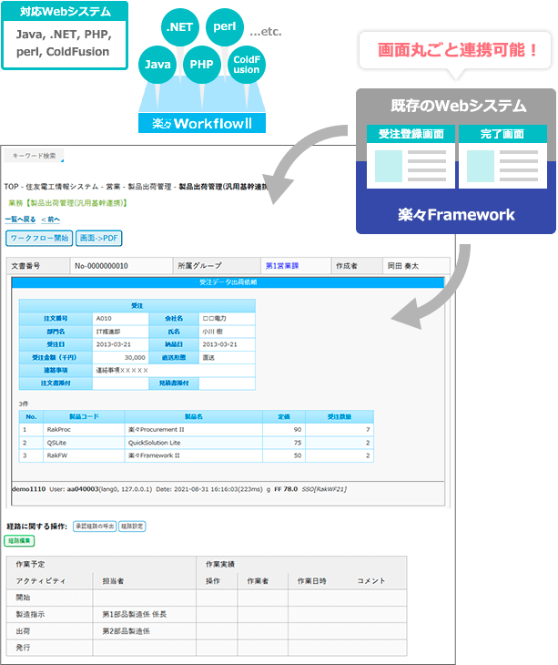
Task: Click the 岡田 奏太 author cell
Action: click(x=416, y=266)
